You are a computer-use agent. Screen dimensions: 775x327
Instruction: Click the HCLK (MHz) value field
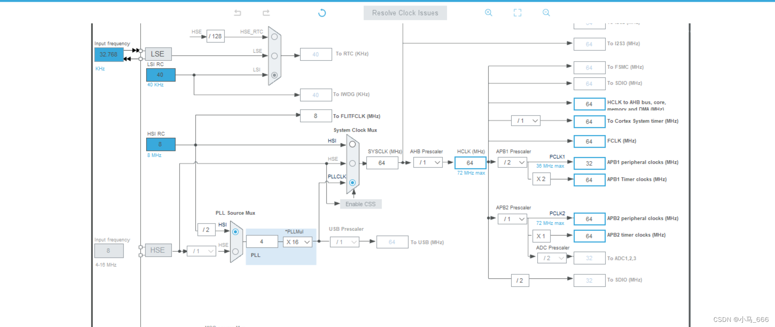coord(470,163)
